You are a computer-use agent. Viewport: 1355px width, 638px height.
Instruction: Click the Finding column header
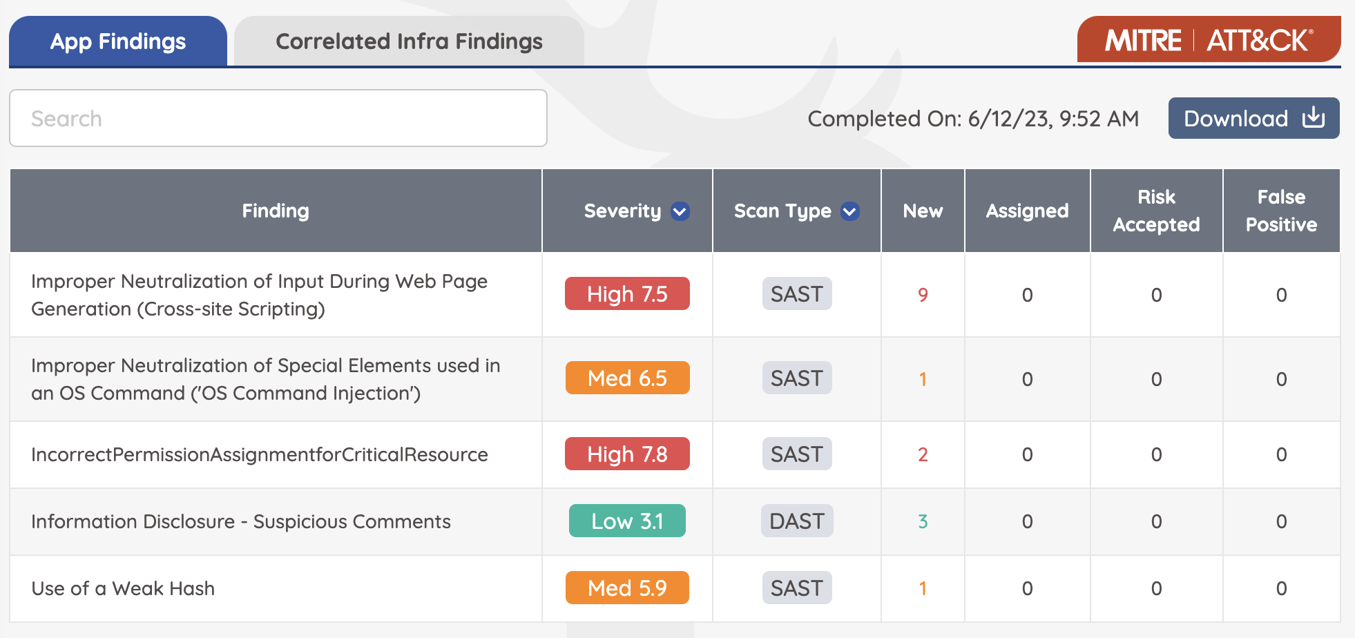tap(276, 211)
